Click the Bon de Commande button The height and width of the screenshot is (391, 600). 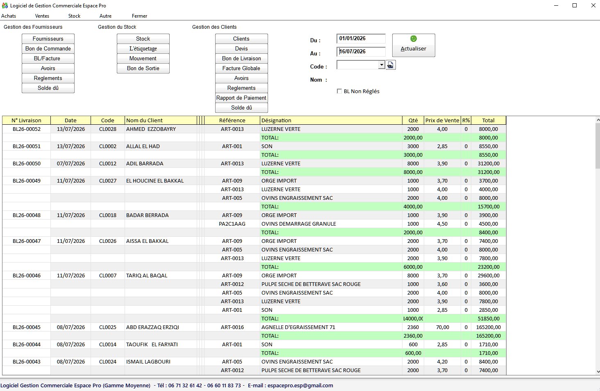[48, 48]
